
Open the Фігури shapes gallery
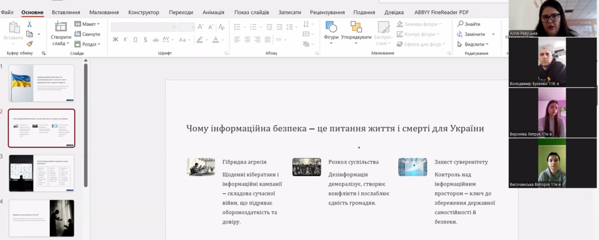coord(331,27)
